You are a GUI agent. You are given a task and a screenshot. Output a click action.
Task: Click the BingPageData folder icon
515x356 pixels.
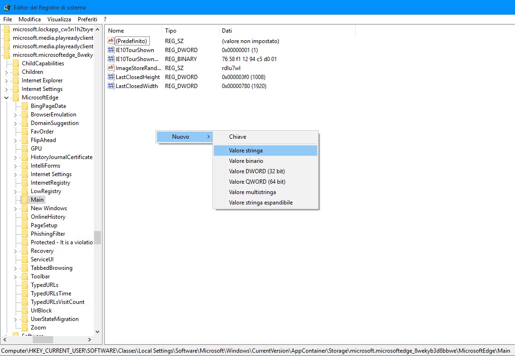(25, 106)
